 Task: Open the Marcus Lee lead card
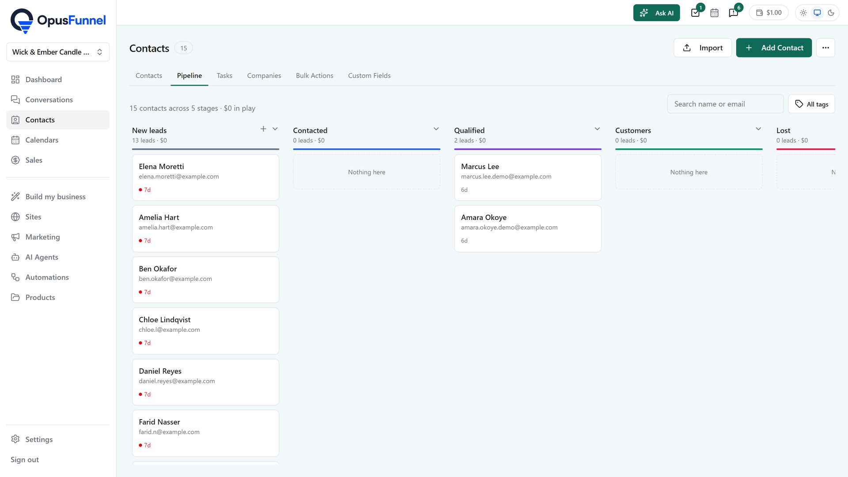[x=528, y=178]
